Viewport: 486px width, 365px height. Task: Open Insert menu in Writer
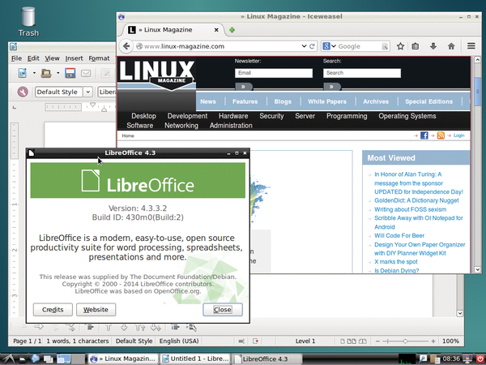point(74,58)
